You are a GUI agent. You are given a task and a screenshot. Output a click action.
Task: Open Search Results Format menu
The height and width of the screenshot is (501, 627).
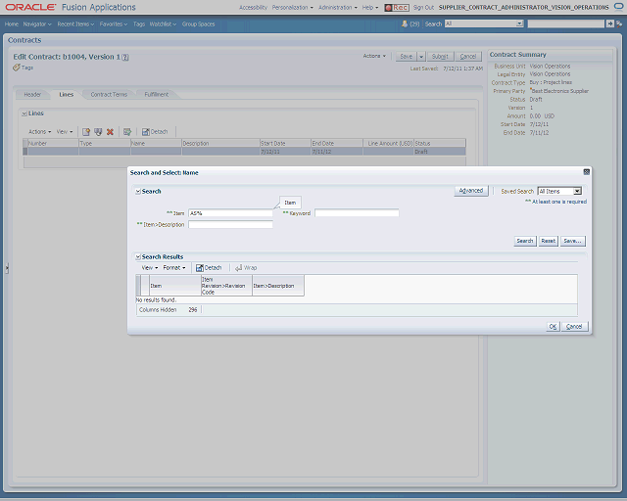click(x=174, y=268)
